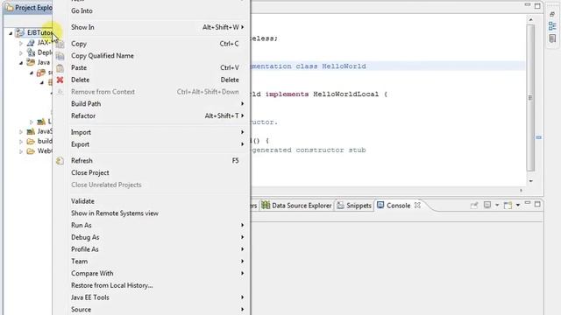Click the Data Source Explorer tab icon

pyautogui.click(x=266, y=205)
